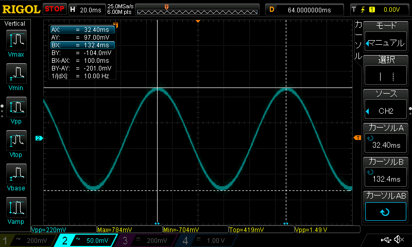Click the USB connection status icon
The image size is (412, 247).
coord(386,239)
